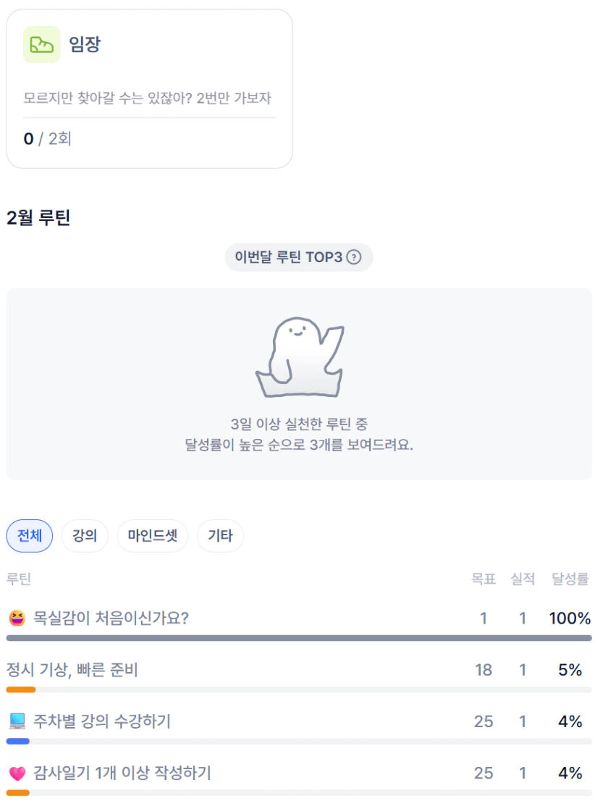Image resolution: width=603 pixels, height=809 pixels.
Task: Click the laptop emoji beside 주차별 강의 수강하기
Action: (x=17, y=721)
